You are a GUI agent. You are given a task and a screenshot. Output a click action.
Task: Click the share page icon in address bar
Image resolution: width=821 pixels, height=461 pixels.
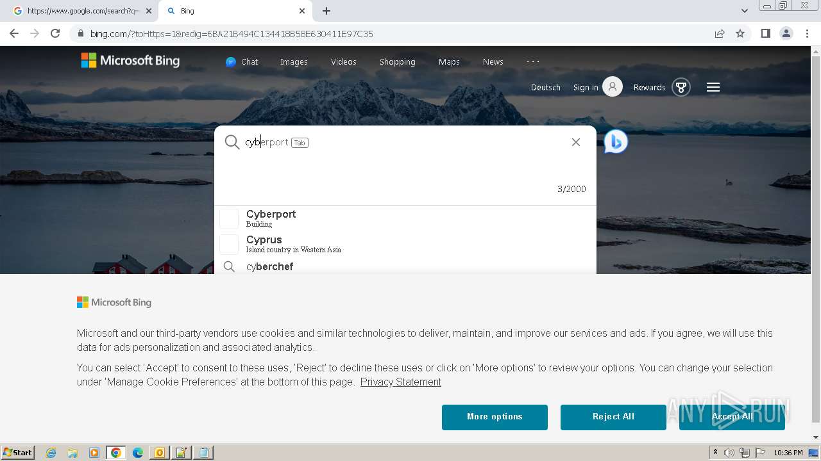click(x=720, y=34)
